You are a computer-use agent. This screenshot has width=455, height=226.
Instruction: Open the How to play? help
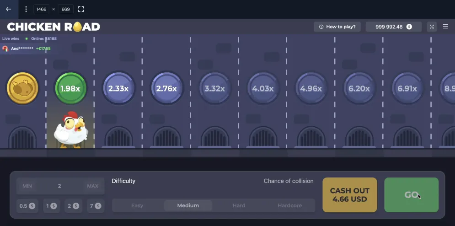pos(337,27)
